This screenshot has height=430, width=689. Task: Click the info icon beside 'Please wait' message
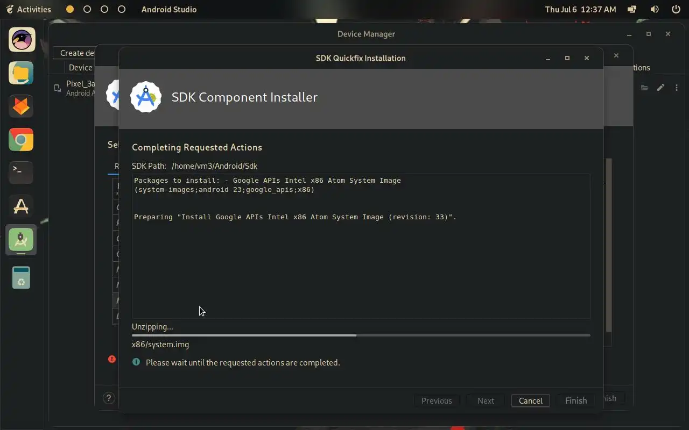tap(136, 362)
